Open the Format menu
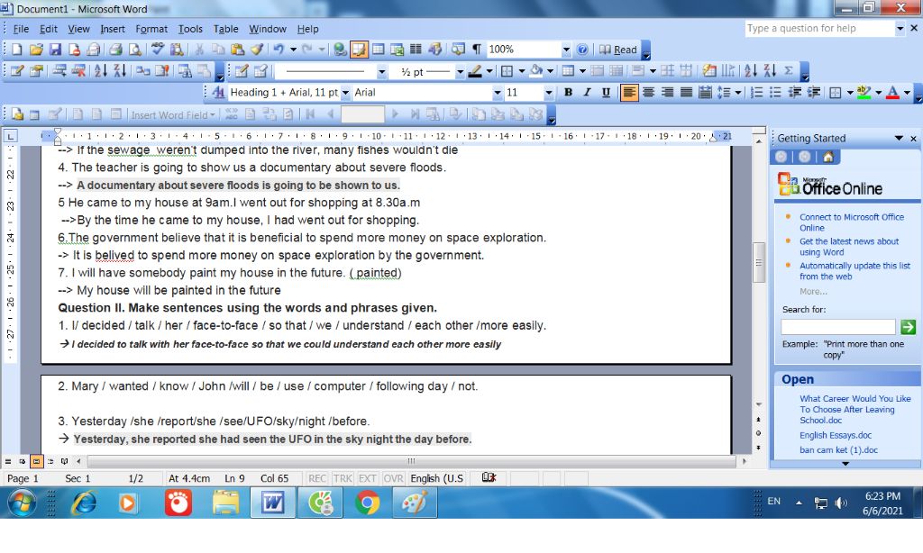 tap(151, 29)
